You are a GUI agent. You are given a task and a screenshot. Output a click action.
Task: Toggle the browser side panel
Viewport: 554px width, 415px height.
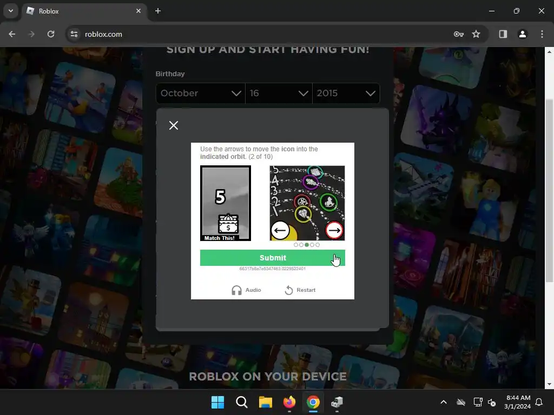point(503,34)
